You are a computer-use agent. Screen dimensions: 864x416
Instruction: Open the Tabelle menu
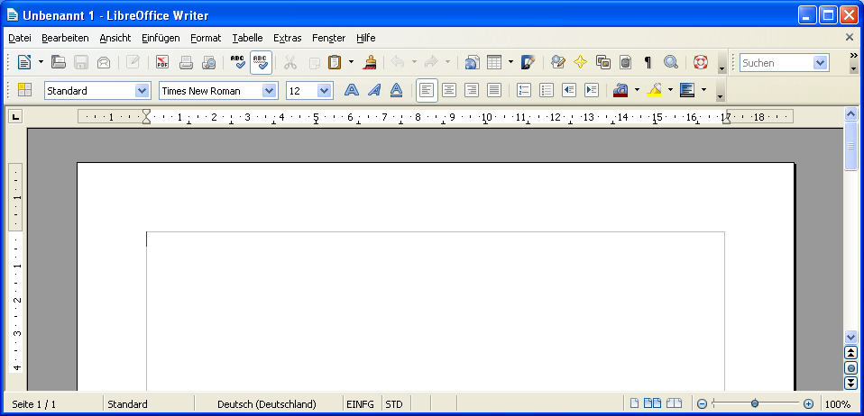tap(247, 38)
